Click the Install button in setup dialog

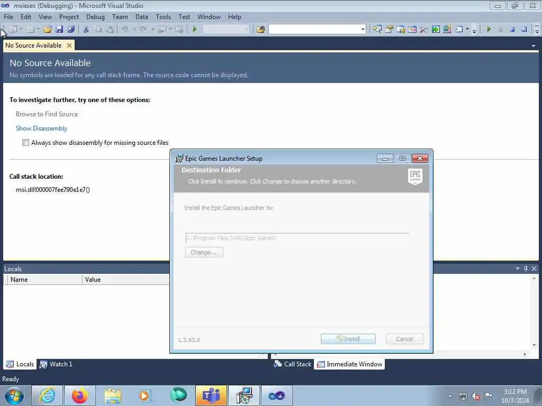point(348,339)
